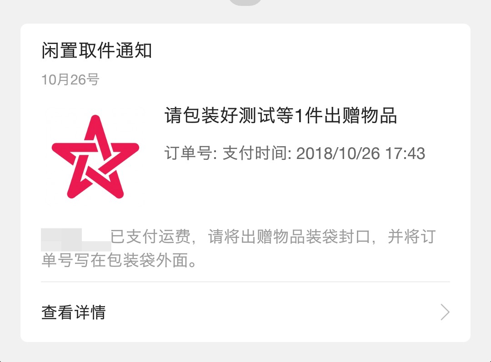
Task: Click the text 已支付运费 in the message
Action: coord(150,237)
